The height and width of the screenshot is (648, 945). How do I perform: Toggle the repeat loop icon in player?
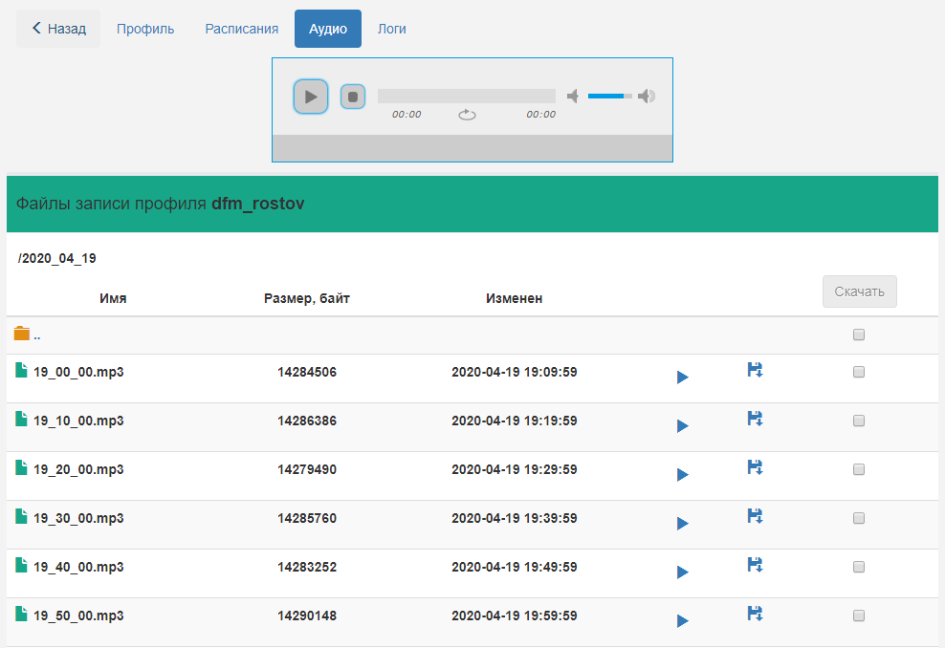(467, 115)
